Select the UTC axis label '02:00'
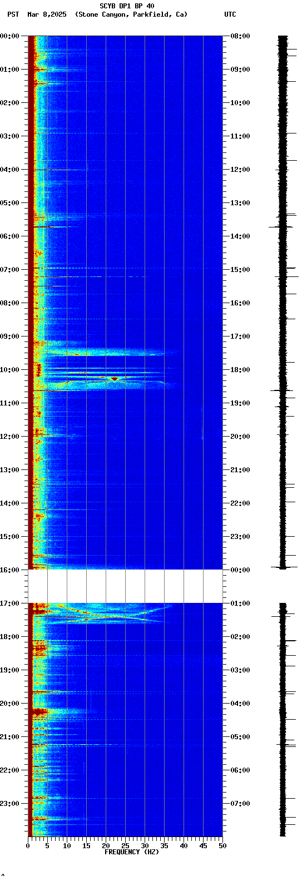The width and height of the screenshot is (307, 881). [240, 637]
